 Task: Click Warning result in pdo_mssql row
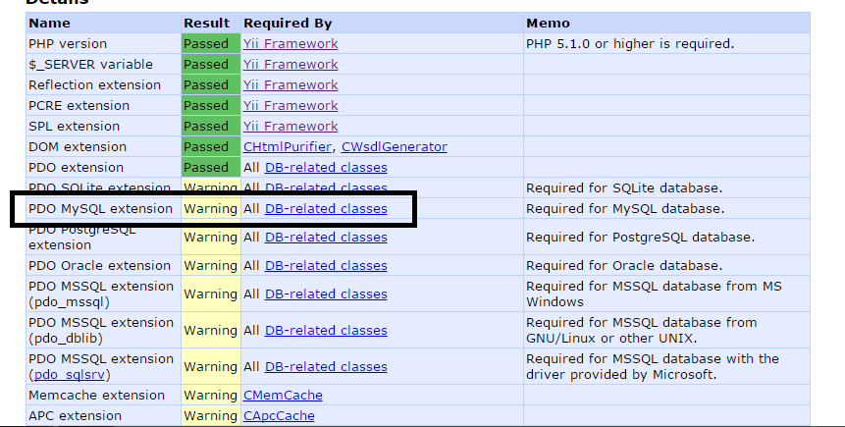[211, 294]
